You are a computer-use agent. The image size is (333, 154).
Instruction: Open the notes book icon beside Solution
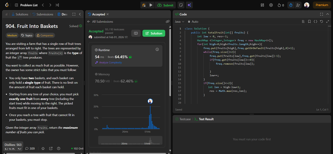(x=136, y=33)
